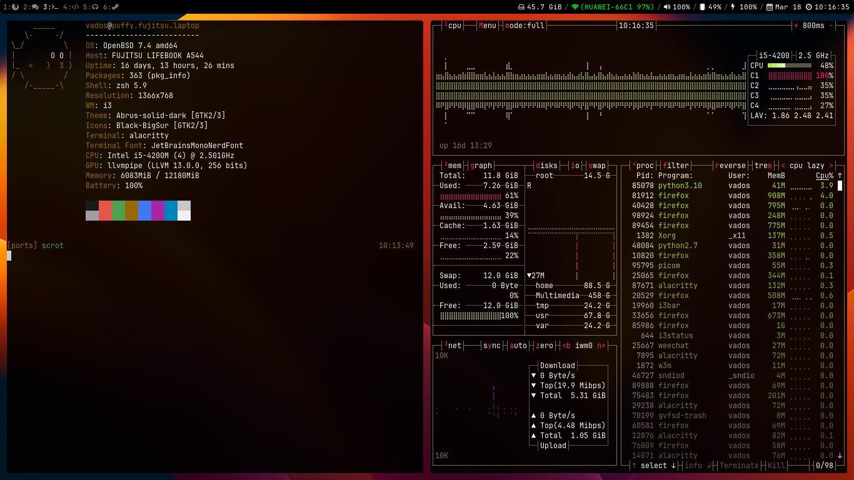
Task: Click the lightning bolt battery icon
Action: point(733,7)
